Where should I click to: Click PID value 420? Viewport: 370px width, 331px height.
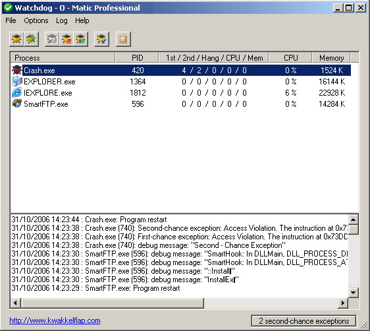138,71
